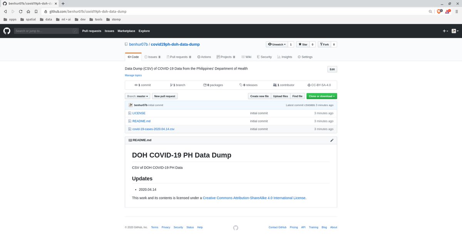
Task: Click the GitHub octocat logo in header
Action: click(x=7, y=31)
